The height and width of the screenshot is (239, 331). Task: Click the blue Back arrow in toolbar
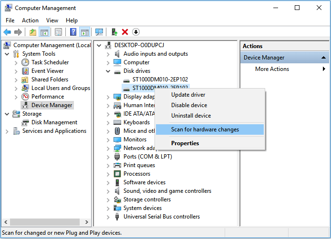point(7,32)
